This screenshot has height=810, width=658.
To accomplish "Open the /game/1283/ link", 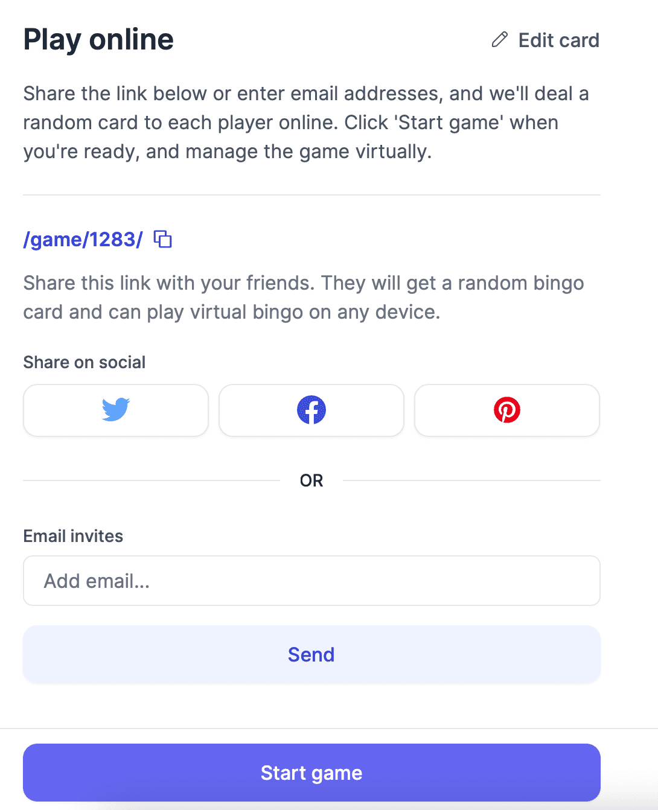I will (83, 240).
